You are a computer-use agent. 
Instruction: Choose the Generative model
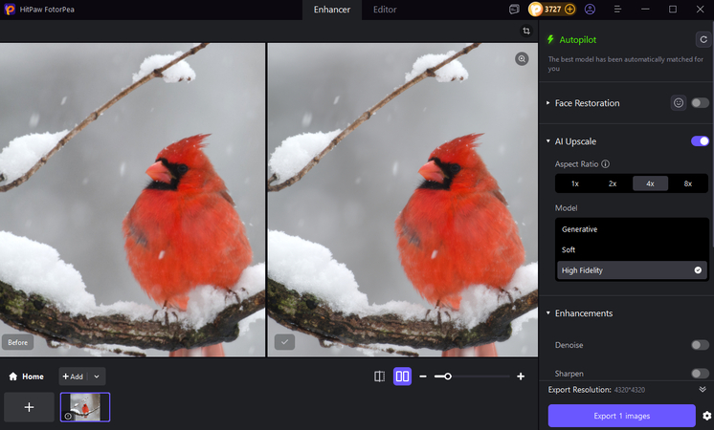632,229
